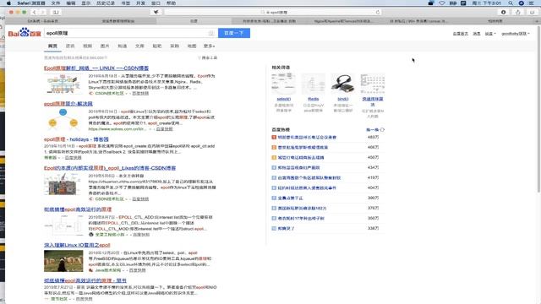Open the 文件 menu
Image resolution: width=541 pixels, height=304 pixels.
tap(56, 3)
